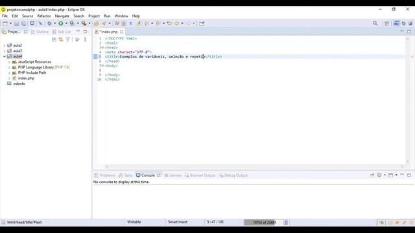Click the Open Perspective icon
Image resolution: width=415 pixels, height=233 pixels.
387,23
